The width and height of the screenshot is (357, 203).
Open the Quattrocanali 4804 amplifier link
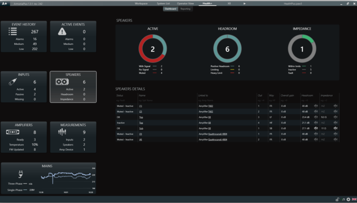click(x=218, y=134)
